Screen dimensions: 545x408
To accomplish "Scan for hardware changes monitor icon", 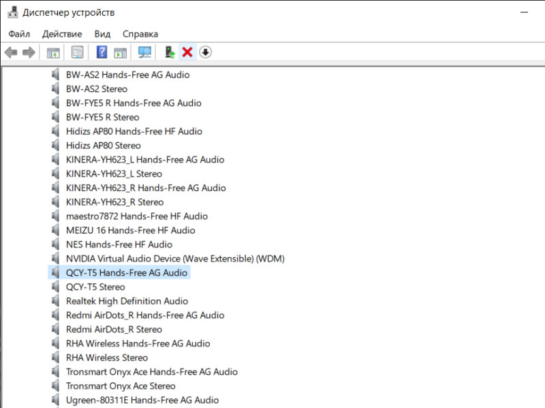I will click(144, 52).
